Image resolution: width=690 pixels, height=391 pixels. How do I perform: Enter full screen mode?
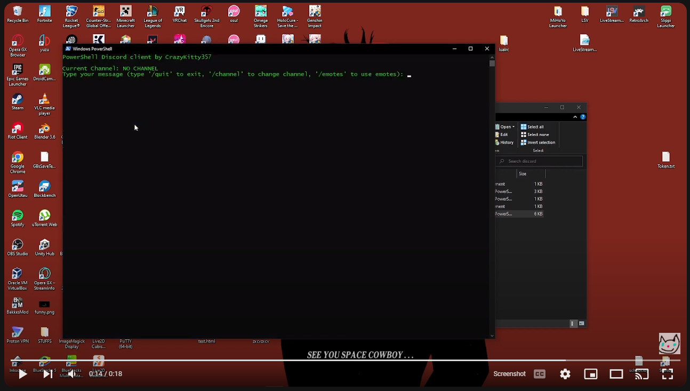pos(668,374)
